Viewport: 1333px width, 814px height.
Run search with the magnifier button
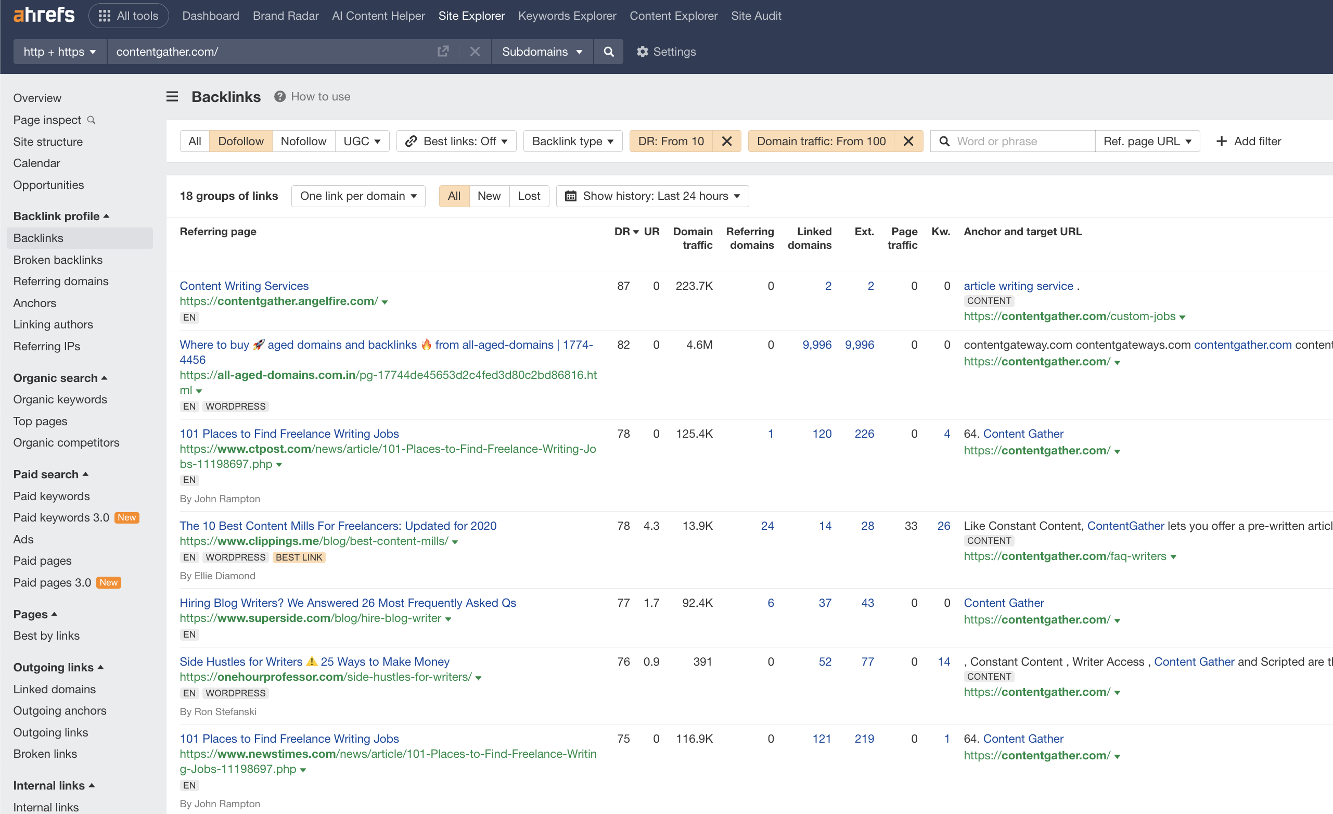[609, 52]
